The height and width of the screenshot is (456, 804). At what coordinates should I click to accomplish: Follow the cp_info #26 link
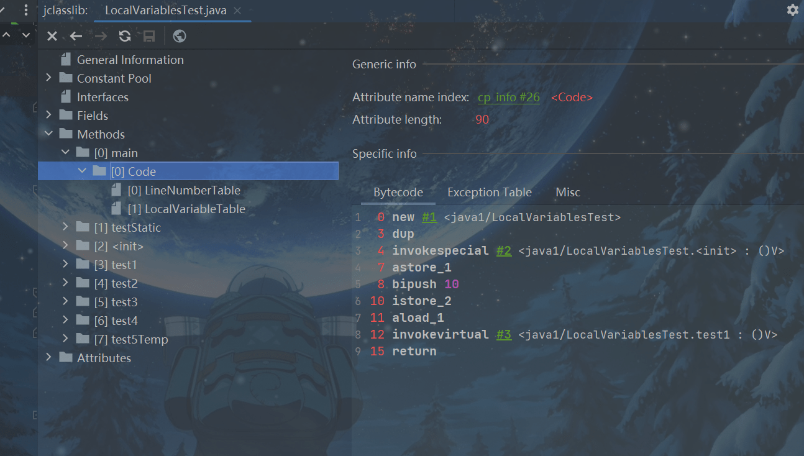[508, 98]
